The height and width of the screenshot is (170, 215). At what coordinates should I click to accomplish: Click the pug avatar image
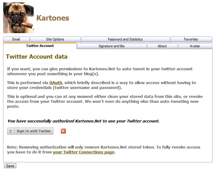pyautogui.click(x=18, y=18)
